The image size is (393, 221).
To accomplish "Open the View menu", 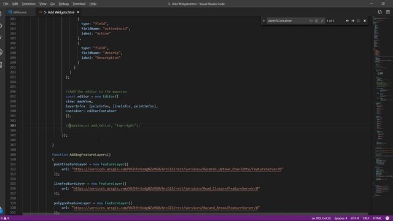I will 42,4.
